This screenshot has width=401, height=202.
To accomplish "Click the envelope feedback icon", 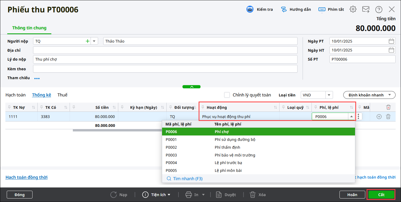I will pyautogui.click(x=366, y=9).
